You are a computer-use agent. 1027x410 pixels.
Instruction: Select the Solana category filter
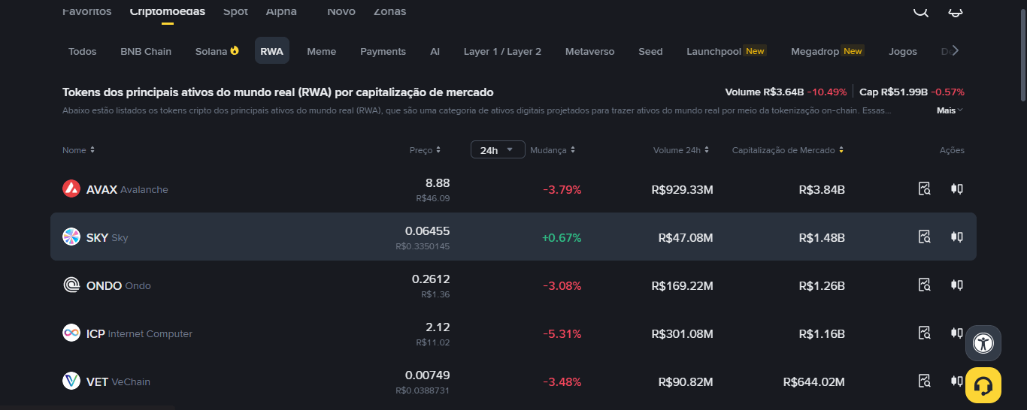click(x=217, y=51)
